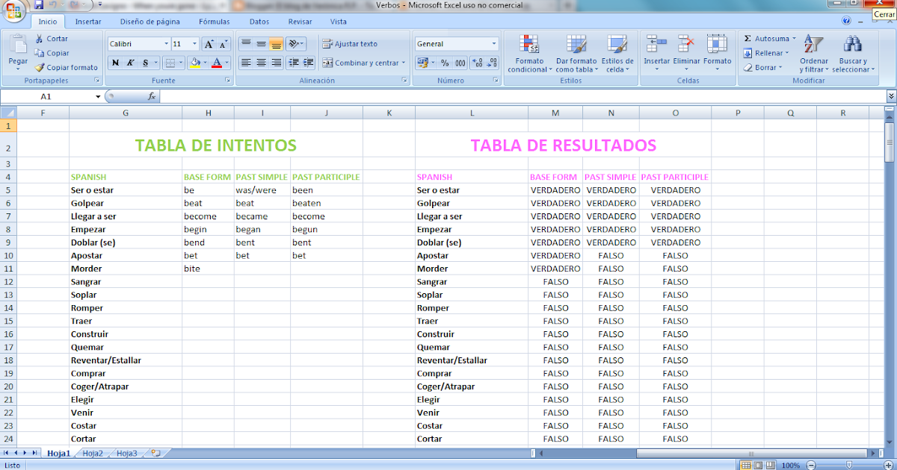Apply red font color A
897x470 pixels.
(217, 63)
